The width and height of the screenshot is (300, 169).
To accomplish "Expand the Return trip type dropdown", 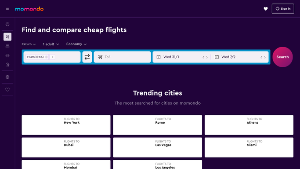I will [29, 44].
